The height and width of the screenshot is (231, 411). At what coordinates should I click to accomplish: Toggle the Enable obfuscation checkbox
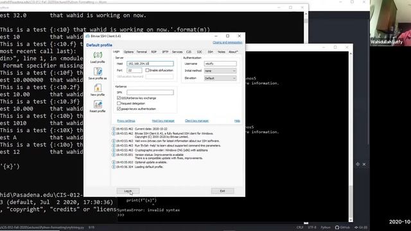tap(147, 70)
